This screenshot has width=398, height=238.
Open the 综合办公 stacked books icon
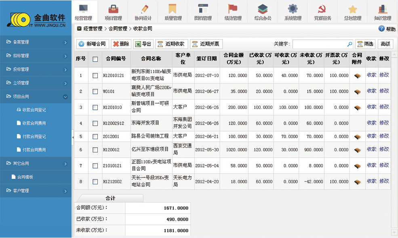263,9
